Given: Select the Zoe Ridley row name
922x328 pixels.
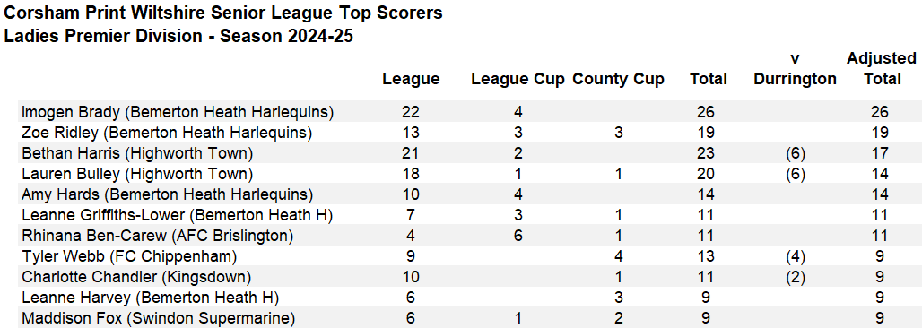Looking at the screenshot, I should pyautogui.click(x=167, y=133).
